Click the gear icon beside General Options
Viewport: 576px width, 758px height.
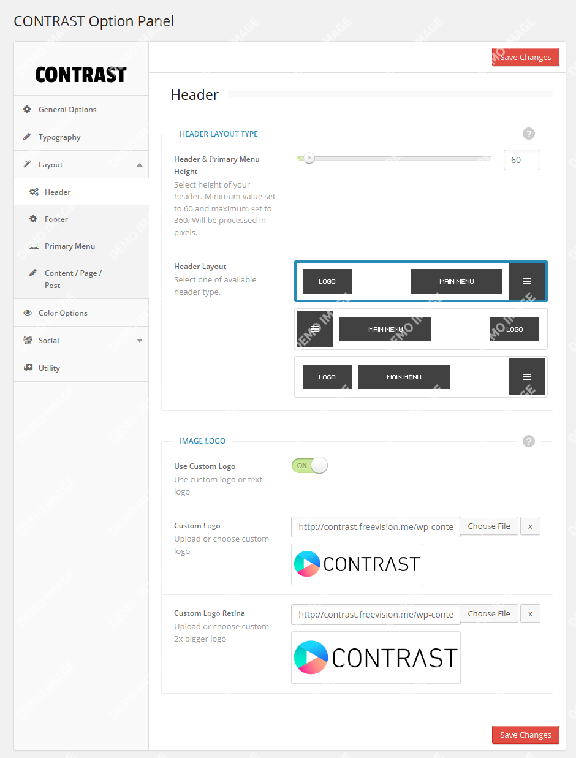27,110
